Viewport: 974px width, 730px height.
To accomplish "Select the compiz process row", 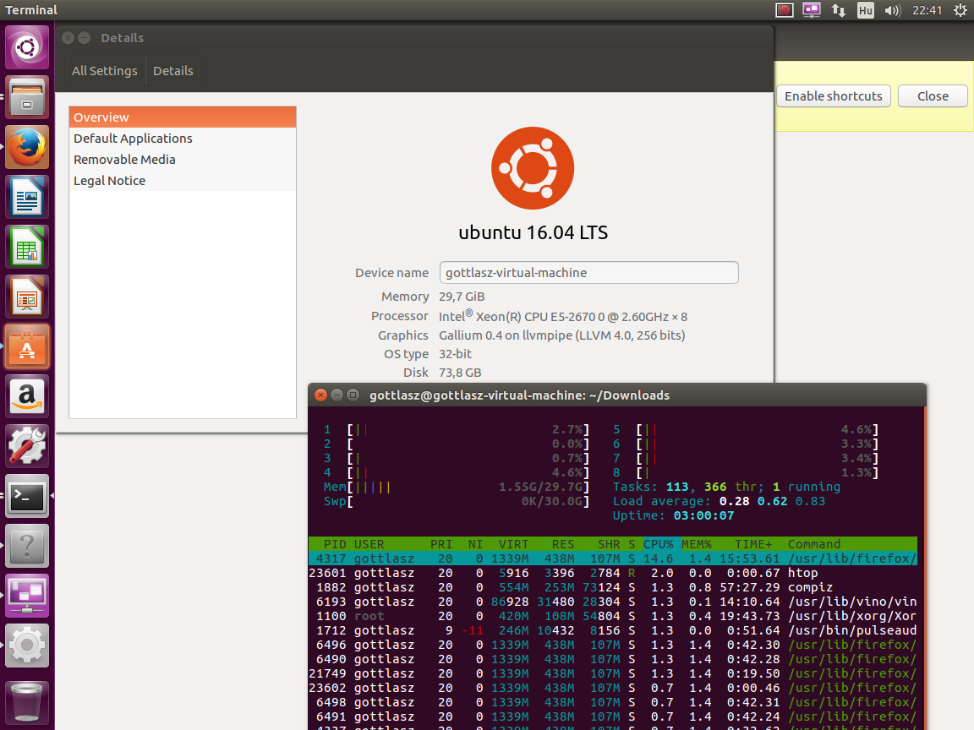I will 612,587.
